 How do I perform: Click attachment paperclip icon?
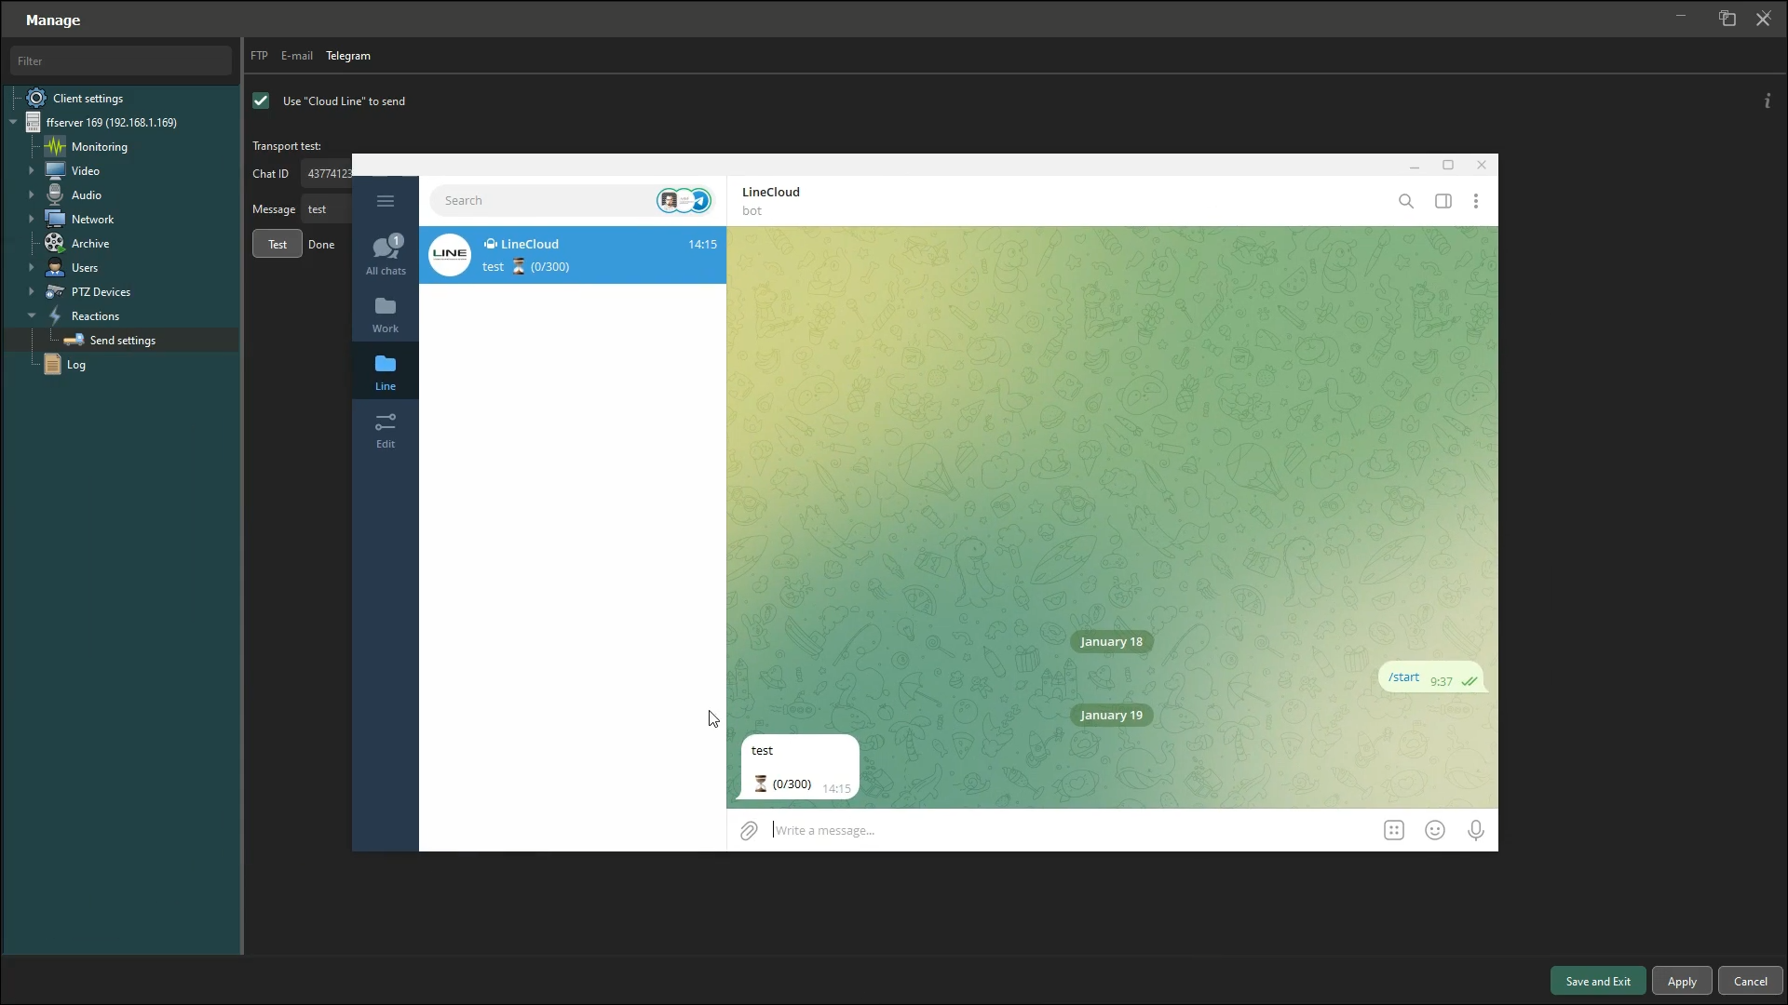749,831
